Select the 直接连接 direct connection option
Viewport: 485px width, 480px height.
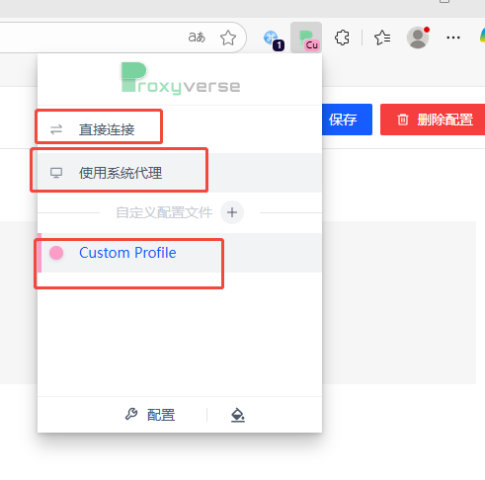pyautogui.click(x=180, y=129)
